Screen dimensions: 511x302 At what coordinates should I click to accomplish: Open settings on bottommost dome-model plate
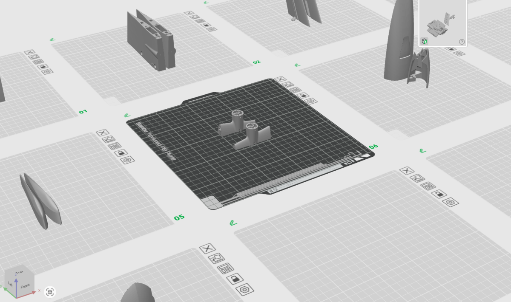(x=245, y=290)
